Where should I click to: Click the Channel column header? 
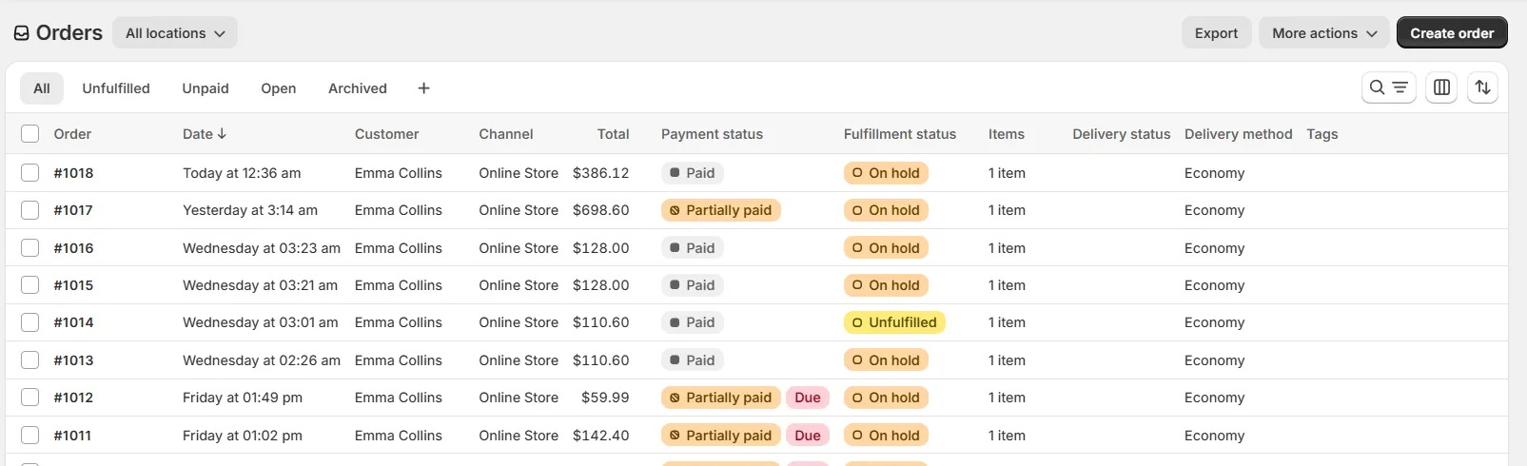pos(506,134)
